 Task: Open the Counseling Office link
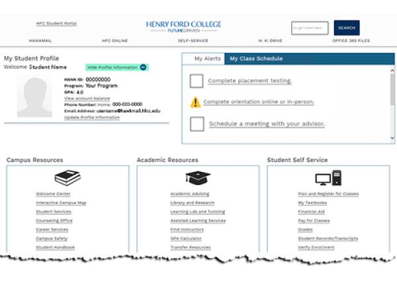coord(54,221)
